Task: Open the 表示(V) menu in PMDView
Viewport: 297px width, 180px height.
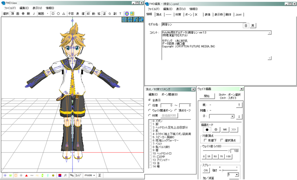Action: tap(37, 8)
